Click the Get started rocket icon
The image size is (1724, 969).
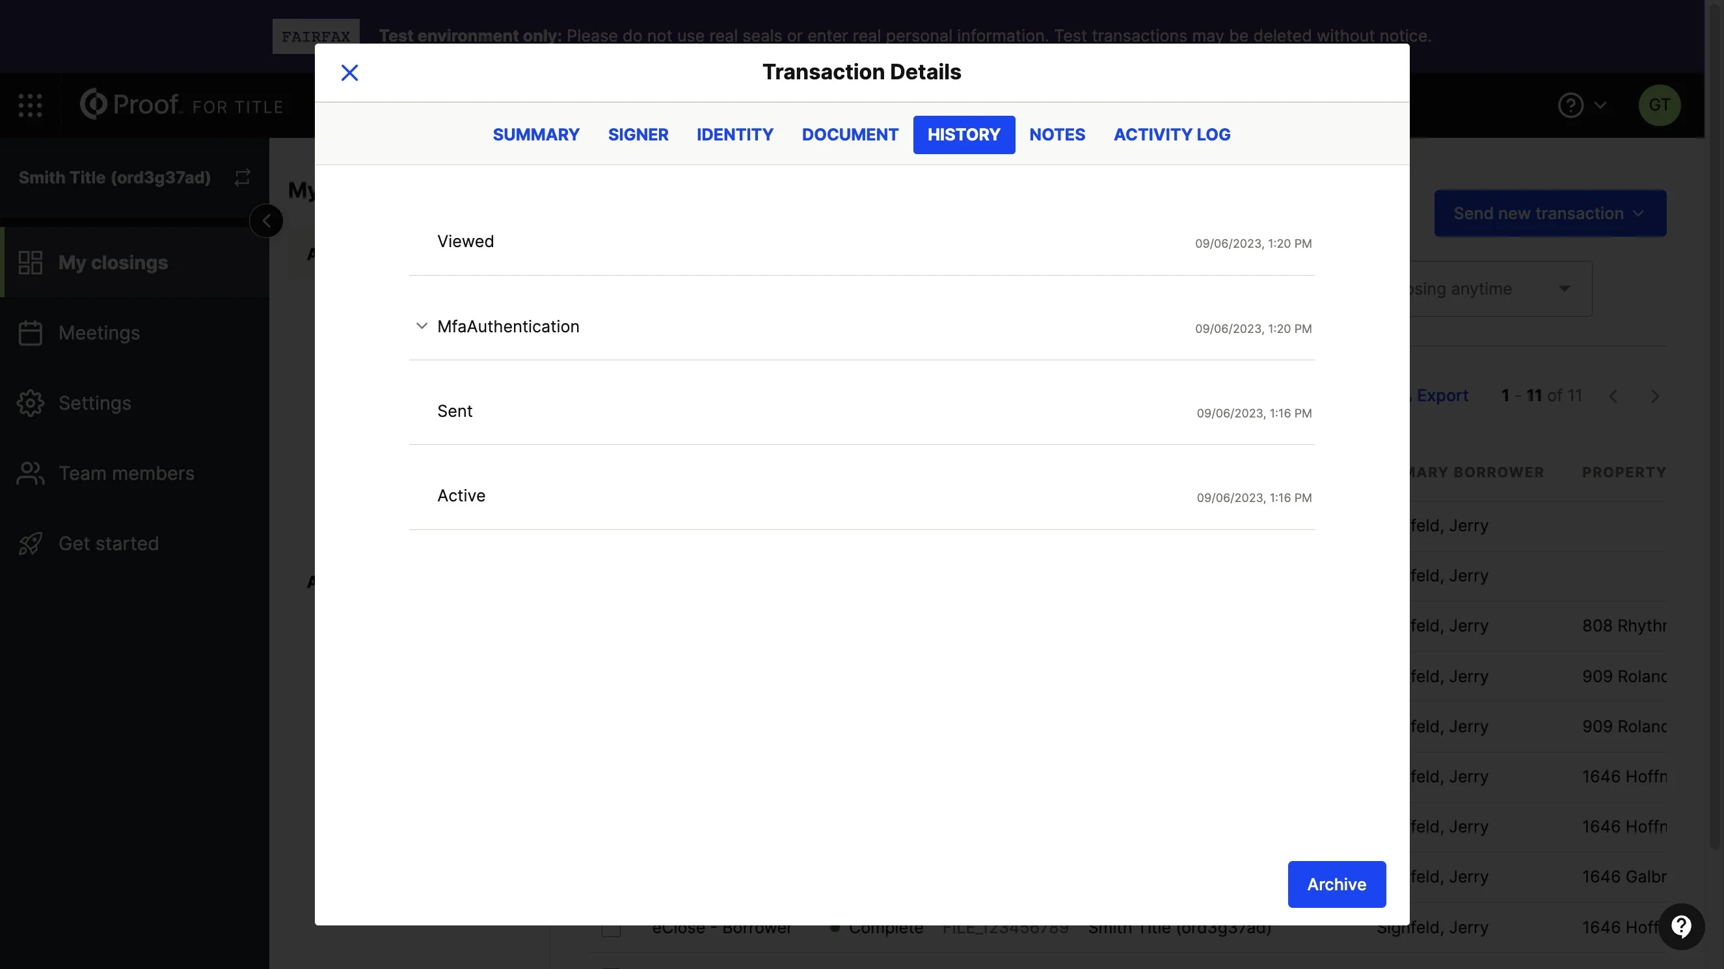tap(30, 544)
